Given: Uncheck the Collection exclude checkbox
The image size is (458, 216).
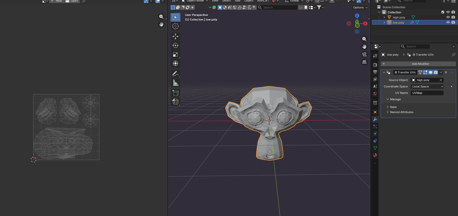Looking at the screenshot, I should [443, 12].
